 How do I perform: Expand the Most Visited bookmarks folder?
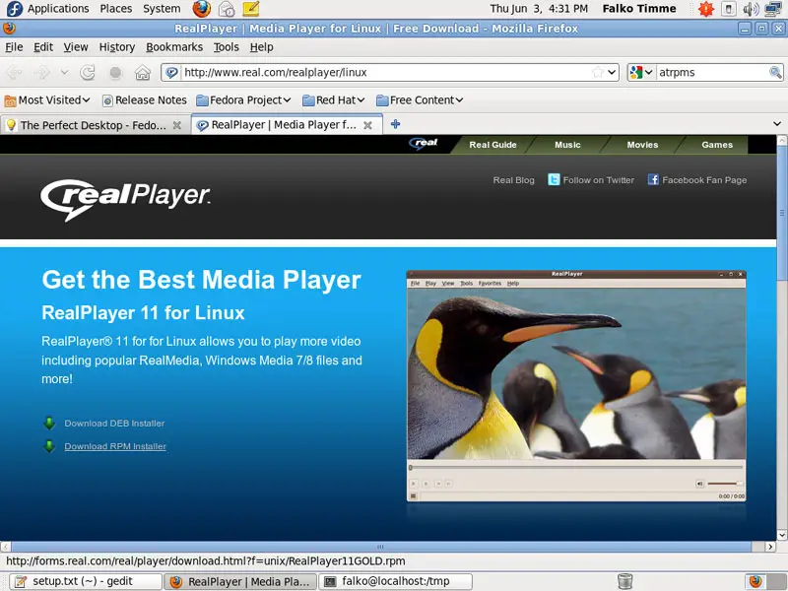47,100
